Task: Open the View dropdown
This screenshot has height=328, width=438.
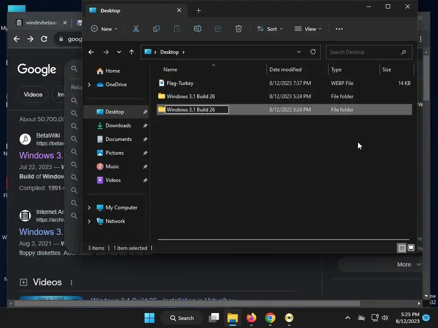Action: tap(308, 29)
